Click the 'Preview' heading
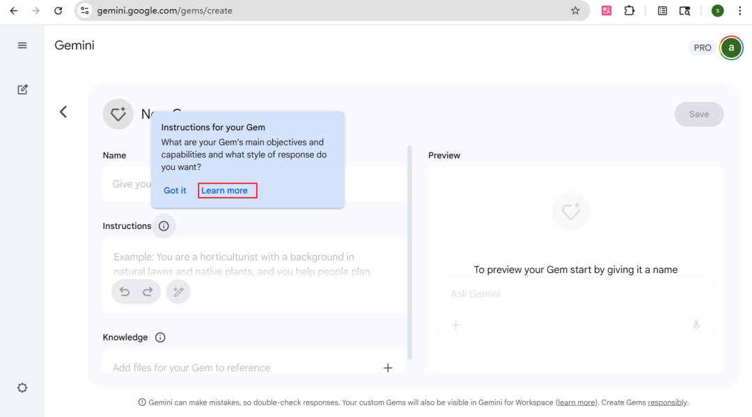 coord(444,155)
